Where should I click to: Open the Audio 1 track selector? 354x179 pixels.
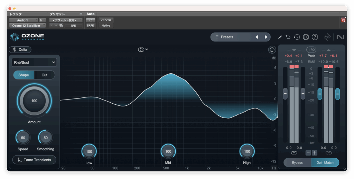click(x=24, y=20)
